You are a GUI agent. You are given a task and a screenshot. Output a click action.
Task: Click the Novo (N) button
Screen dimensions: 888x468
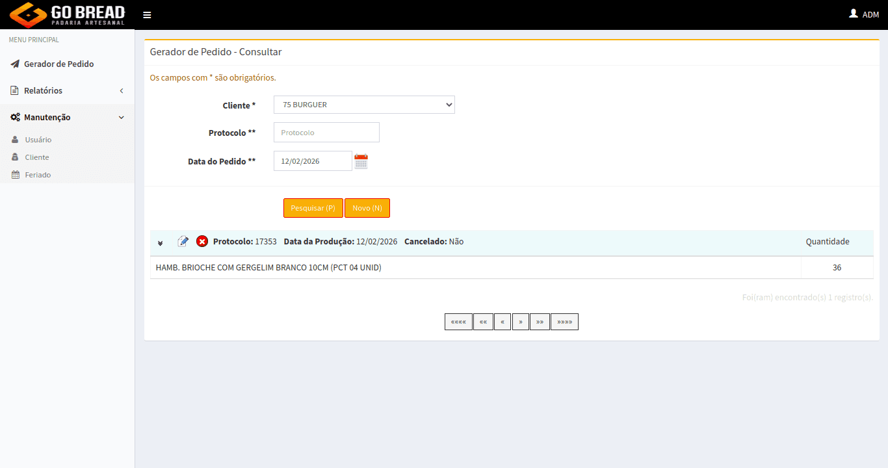(367, 208)
